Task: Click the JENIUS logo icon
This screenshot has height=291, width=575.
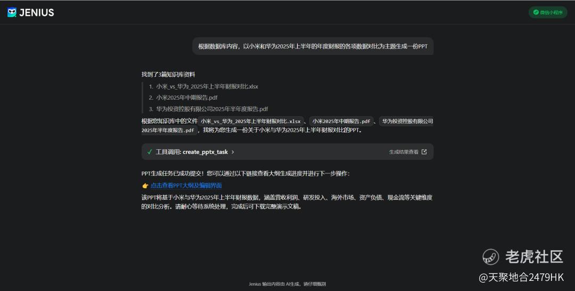Action: pos(12,12)
